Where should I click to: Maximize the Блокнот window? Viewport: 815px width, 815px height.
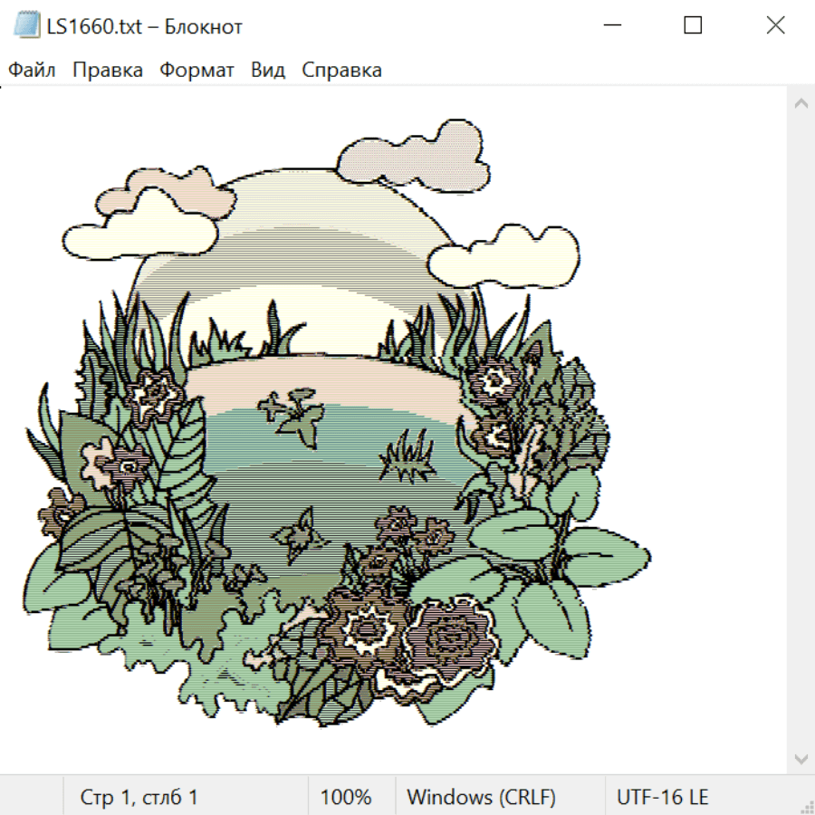tap(693, 25)
